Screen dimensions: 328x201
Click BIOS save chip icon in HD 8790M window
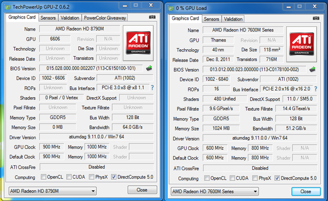[149, 68]
